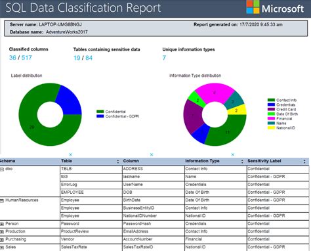311x251 pixels.
Task: Expand the Purchasing schema group
Action: (2, 240)
